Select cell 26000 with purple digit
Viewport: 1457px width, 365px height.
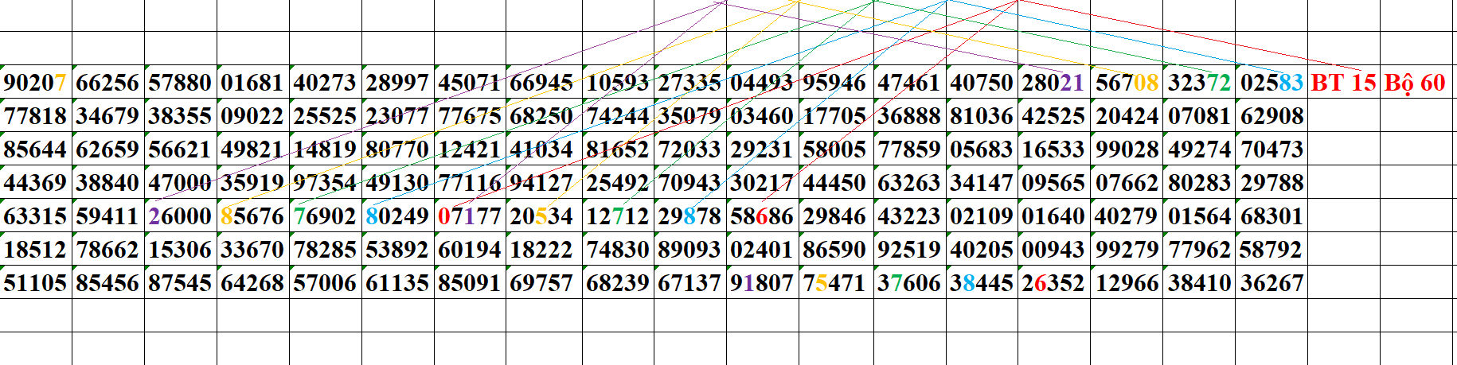click(x=181, y=216)
